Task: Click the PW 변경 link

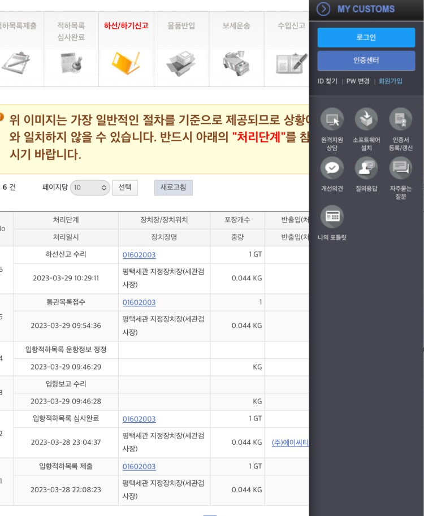Action: coord(358,81)
